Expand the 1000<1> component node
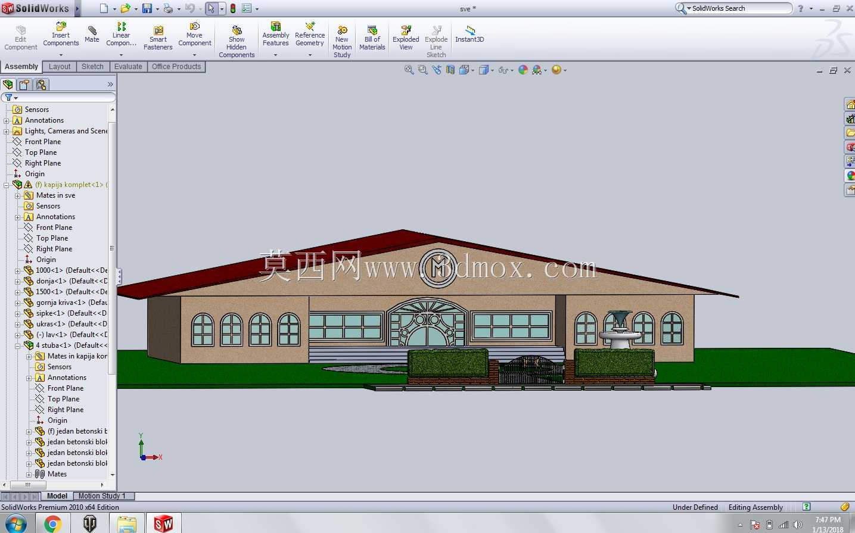Image resolution: width=855 pixels, height=533 pixels. pos(18,270)
